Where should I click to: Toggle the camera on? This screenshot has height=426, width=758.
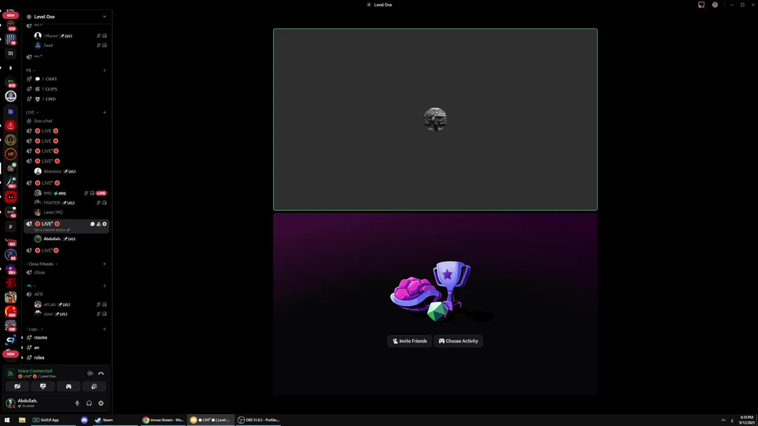tap(17, 386)
